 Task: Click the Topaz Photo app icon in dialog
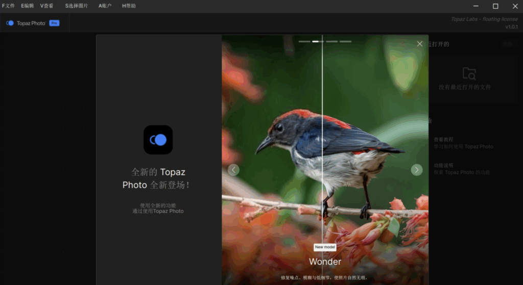tap(158, 140)
